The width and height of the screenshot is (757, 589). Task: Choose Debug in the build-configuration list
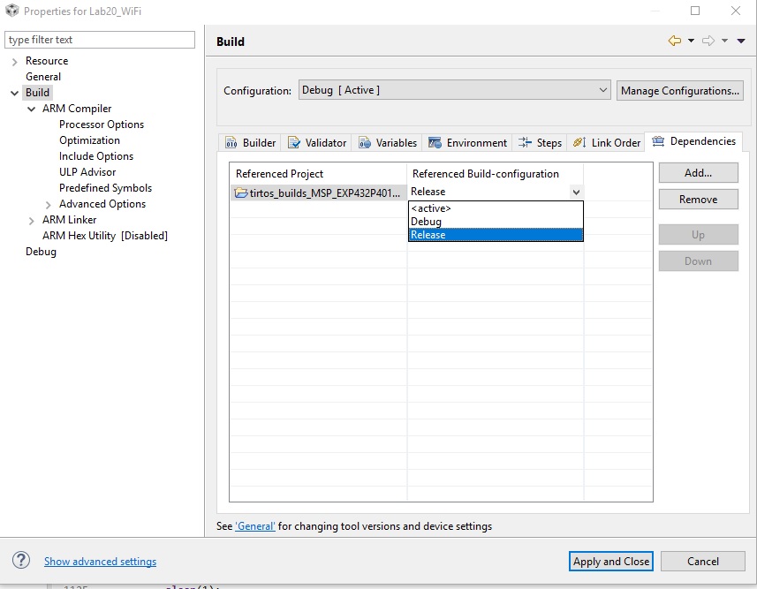(x=427, y=222)
